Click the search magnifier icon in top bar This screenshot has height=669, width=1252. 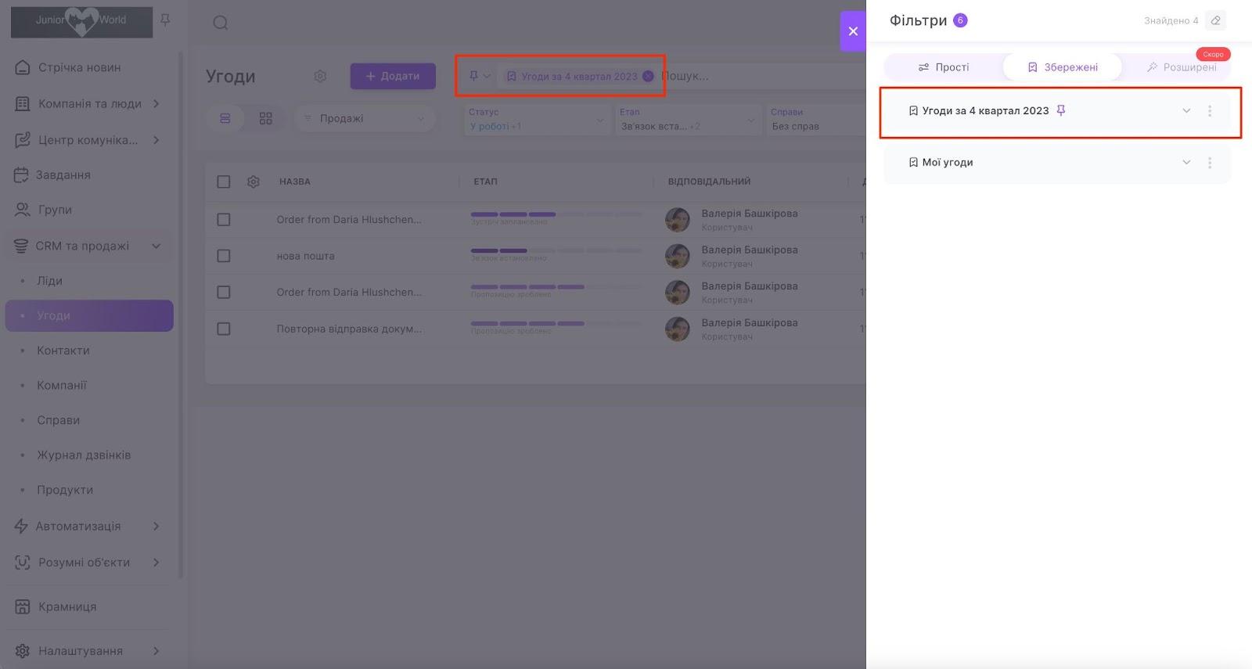221,23
